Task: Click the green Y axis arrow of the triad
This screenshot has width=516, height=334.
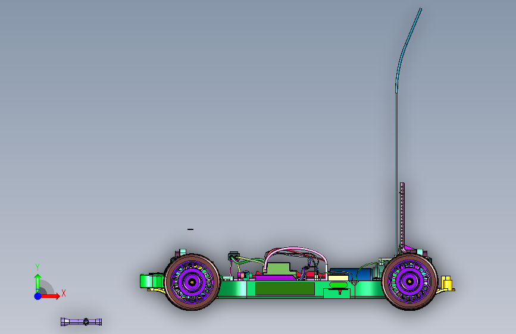Action: click(37, 283)
